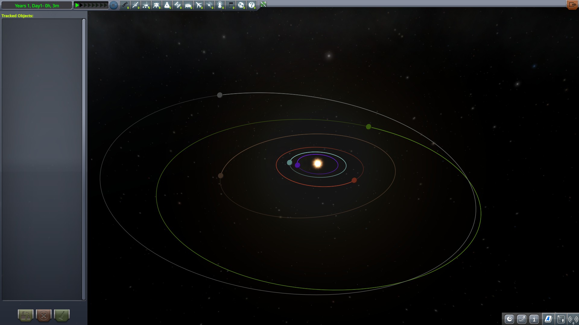Toggle the asteroid filter

[241, 5]
